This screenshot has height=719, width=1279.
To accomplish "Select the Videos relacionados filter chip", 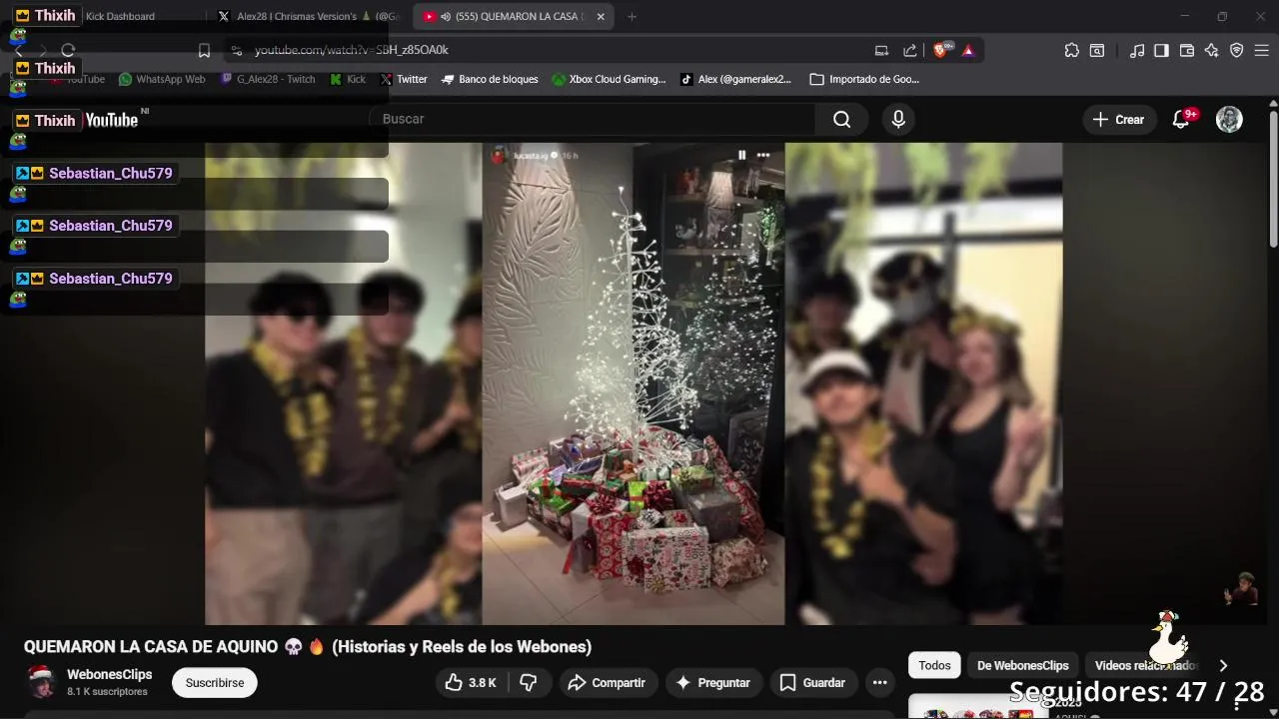I will [x=1145, y=665].
